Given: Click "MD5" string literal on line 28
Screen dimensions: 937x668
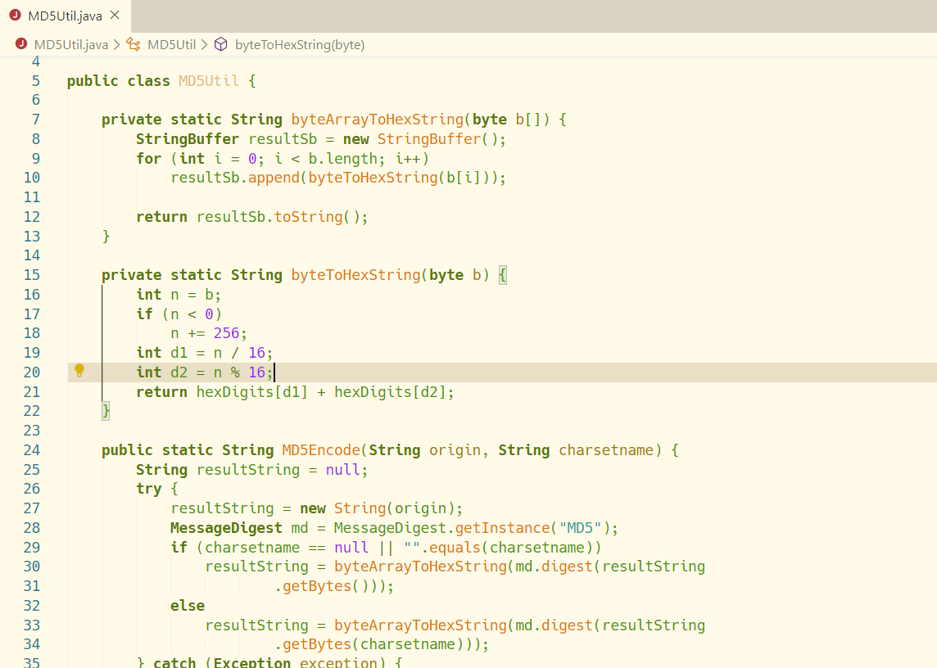Looking at the screenshot, I should [580, 527].
